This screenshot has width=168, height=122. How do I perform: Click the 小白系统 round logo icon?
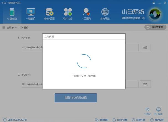pos(155,14)
